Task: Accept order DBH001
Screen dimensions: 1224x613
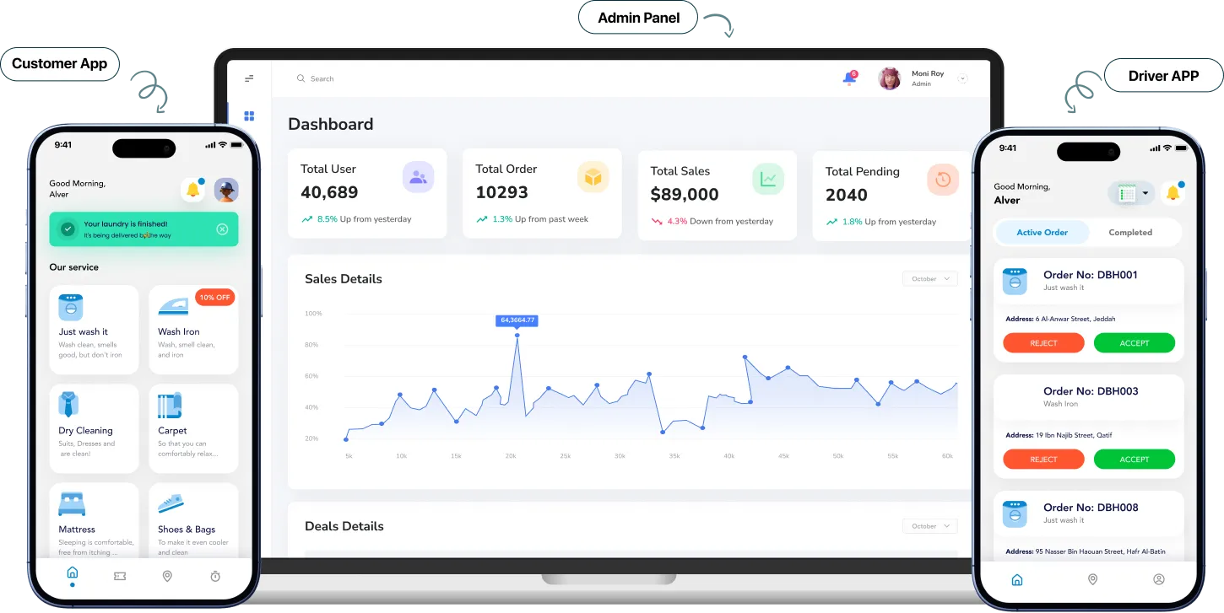Action: pyautogui.click(x=1135, y=342)
